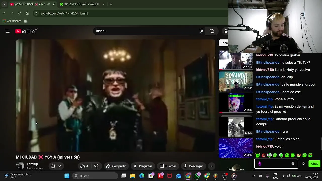Click the chat message text field
The width and height of the screenshot is (322, 181).
276,164
